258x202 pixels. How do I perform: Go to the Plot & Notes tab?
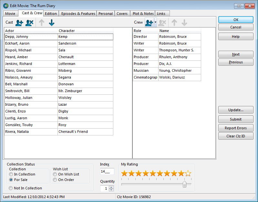(143, 14)
